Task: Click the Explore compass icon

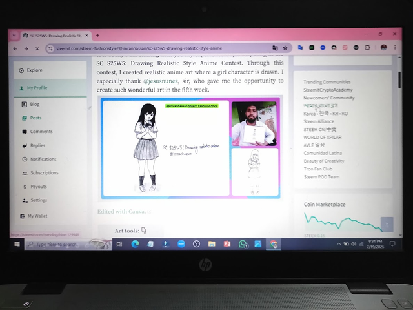Action: (x=21, y=70)
